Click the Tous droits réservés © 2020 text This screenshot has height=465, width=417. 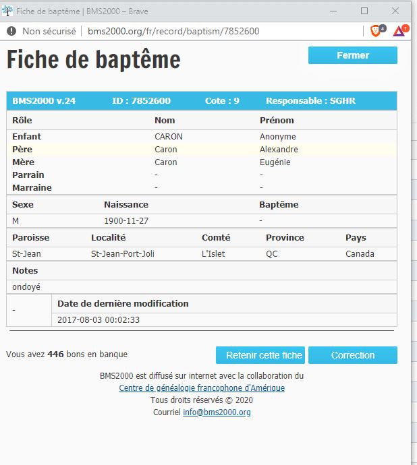(x=202, y=400)
